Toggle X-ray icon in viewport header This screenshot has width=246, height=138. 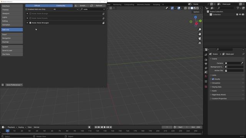(x=185, y=8)
